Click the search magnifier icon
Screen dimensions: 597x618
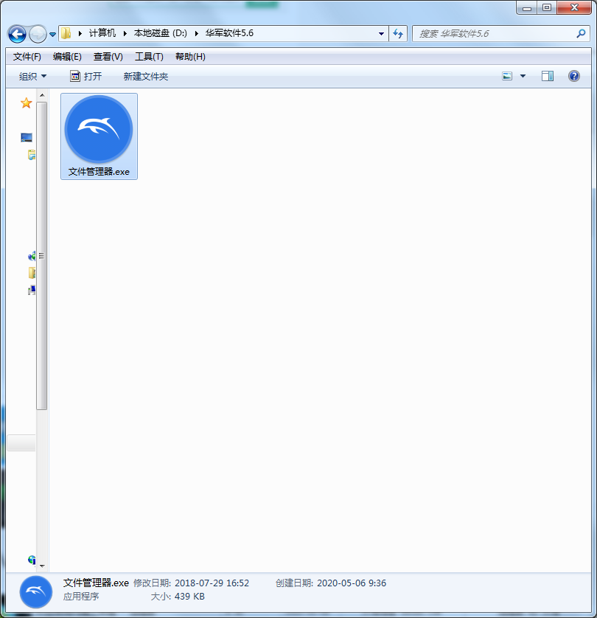582,33
